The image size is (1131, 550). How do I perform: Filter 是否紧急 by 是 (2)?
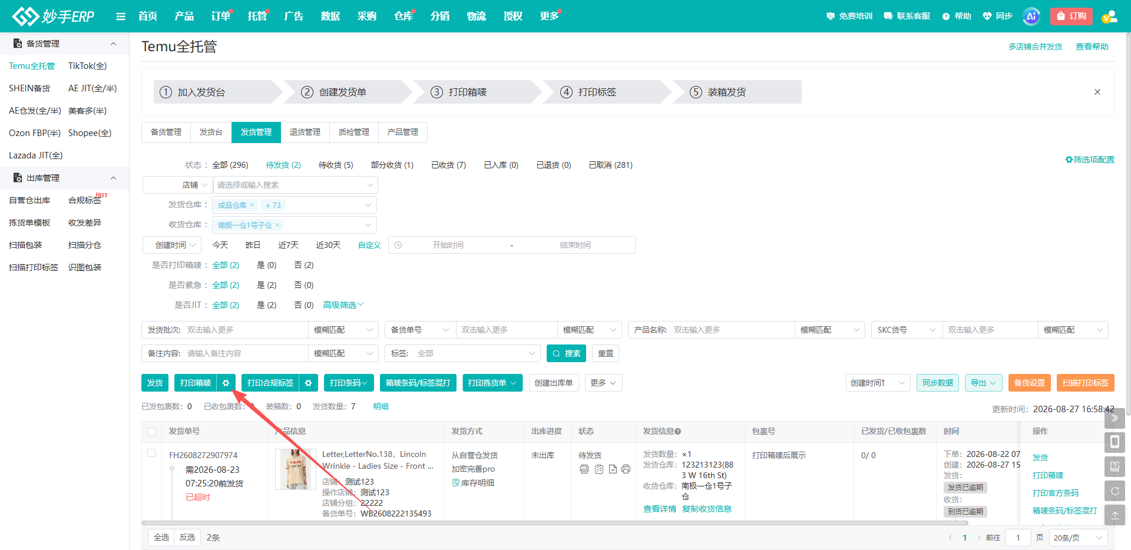[267, 285]
